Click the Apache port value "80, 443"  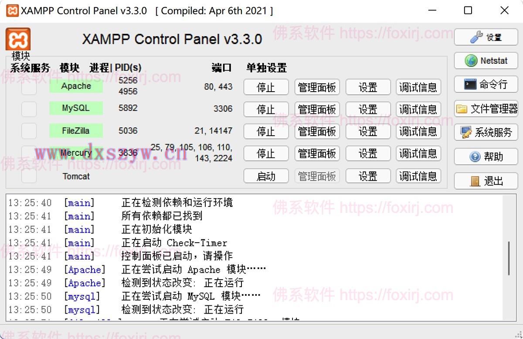(x=218, y=87)
